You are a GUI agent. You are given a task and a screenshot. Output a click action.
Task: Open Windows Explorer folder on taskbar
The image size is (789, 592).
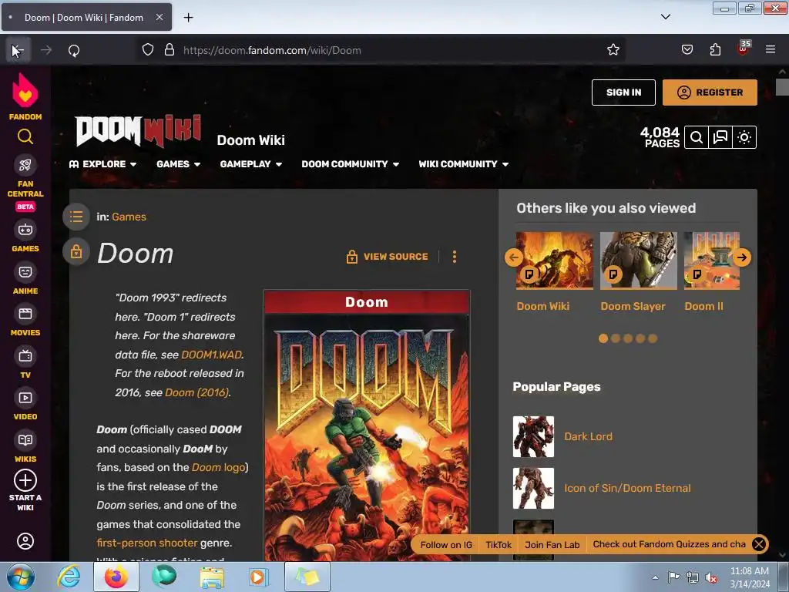212,577
